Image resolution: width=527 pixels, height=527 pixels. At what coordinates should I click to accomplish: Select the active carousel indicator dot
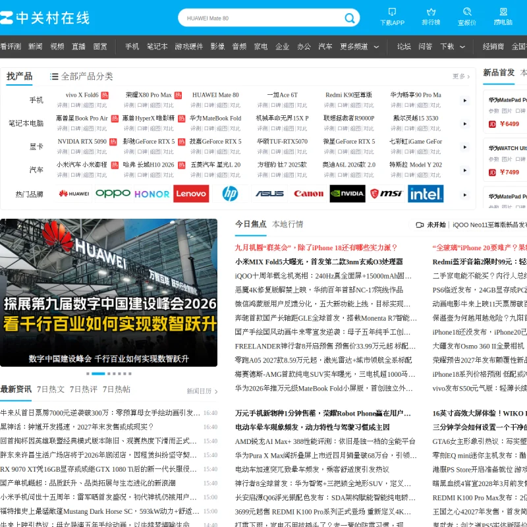click(98, 374)
